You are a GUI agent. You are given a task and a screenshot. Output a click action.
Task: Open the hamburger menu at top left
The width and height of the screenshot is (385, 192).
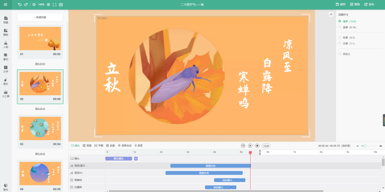click(x=5, y=5)
